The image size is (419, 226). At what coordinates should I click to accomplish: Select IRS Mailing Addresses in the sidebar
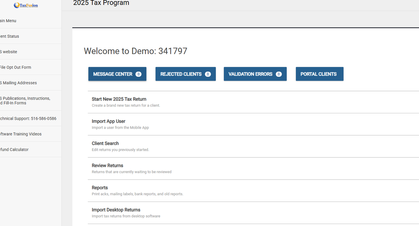point(18,83)
